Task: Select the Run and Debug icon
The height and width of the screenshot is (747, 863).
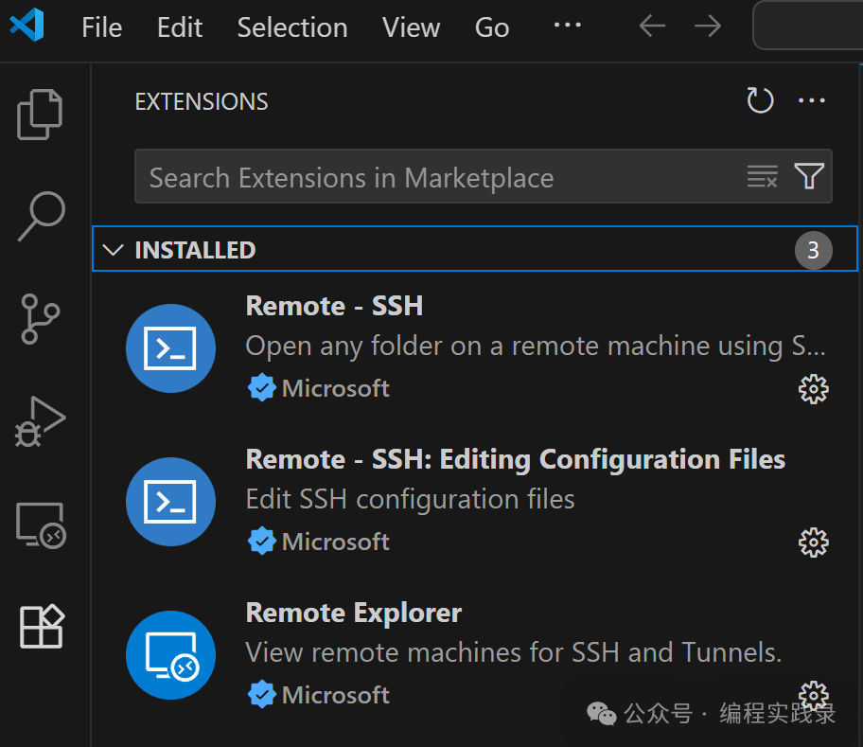Action: click(40, 421)
